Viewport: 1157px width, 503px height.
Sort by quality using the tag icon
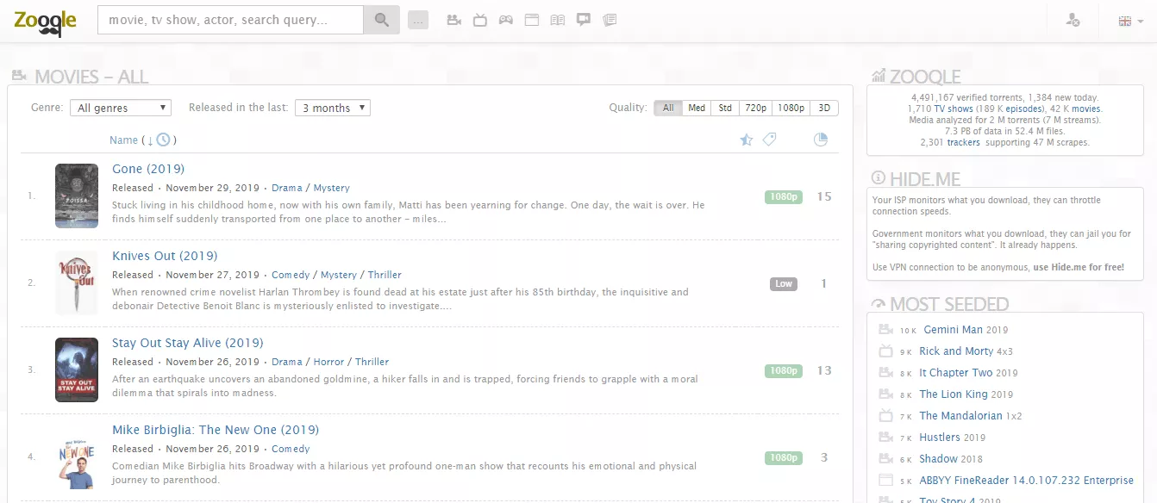coord(770,140)
